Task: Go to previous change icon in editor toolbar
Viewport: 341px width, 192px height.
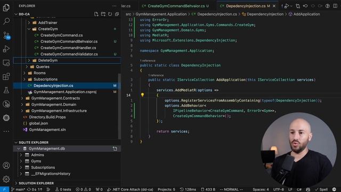Action: pos(305,6)
